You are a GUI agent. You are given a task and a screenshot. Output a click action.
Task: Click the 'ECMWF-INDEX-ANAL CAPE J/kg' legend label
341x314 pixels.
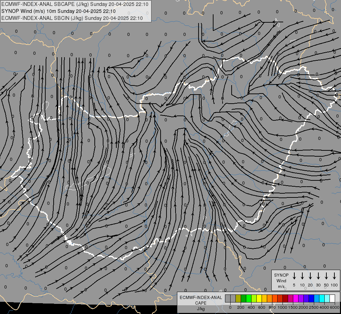click(x=201, y=303)
